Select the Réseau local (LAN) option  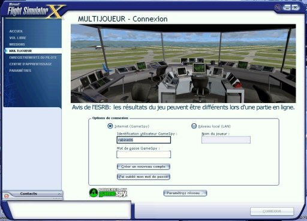194,126
